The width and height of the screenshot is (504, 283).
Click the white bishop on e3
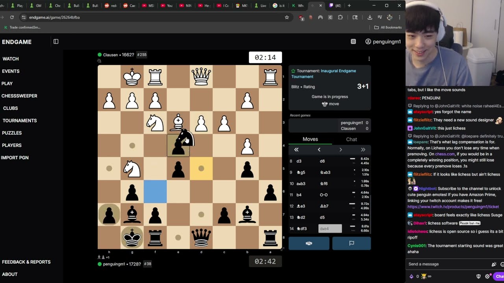[178, 123]
